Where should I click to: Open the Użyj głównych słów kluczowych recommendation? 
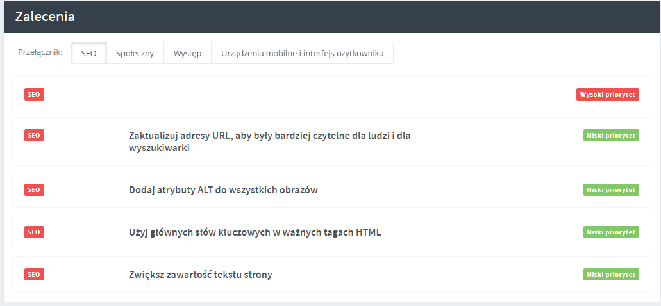[255, 232]
